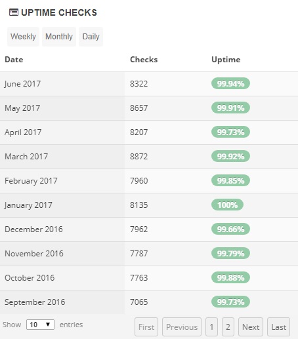Jump to the Last page
298x339 pixels.
pos(279,327)
